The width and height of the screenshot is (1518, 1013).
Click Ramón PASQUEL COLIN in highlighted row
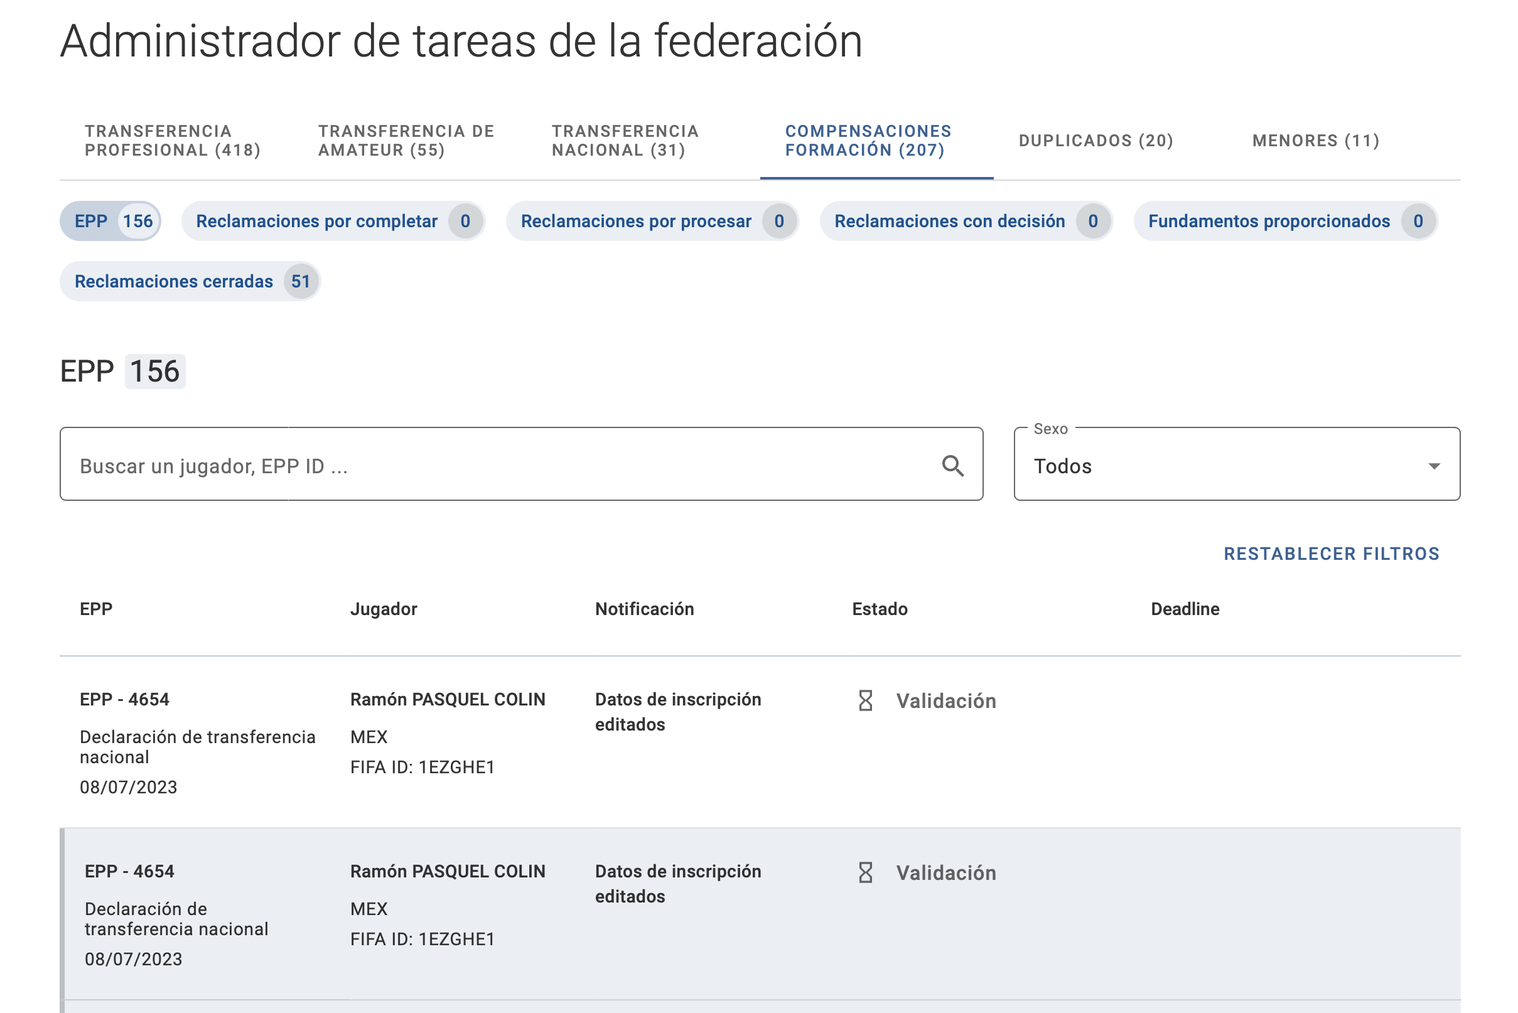(x=448, y=871)
